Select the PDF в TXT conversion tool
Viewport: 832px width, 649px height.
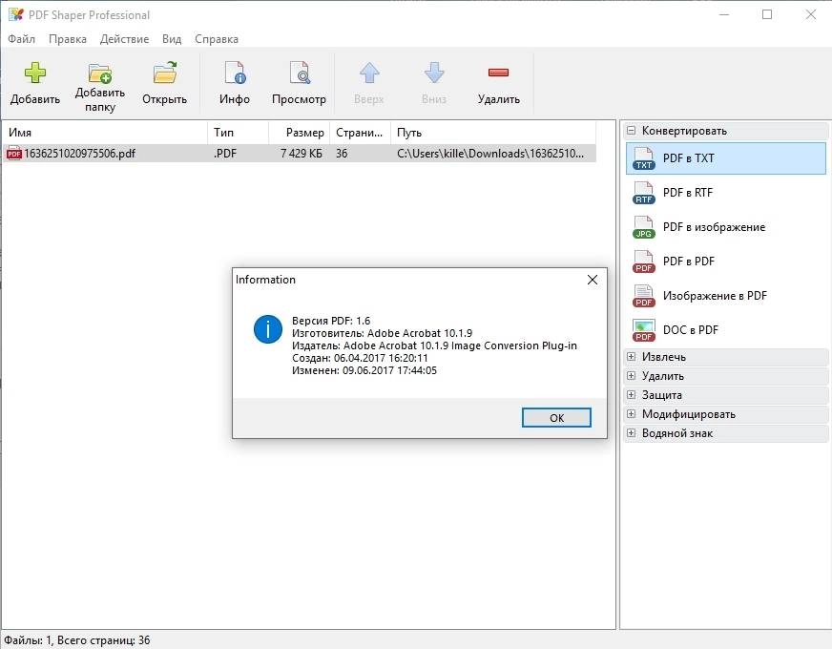726,158
